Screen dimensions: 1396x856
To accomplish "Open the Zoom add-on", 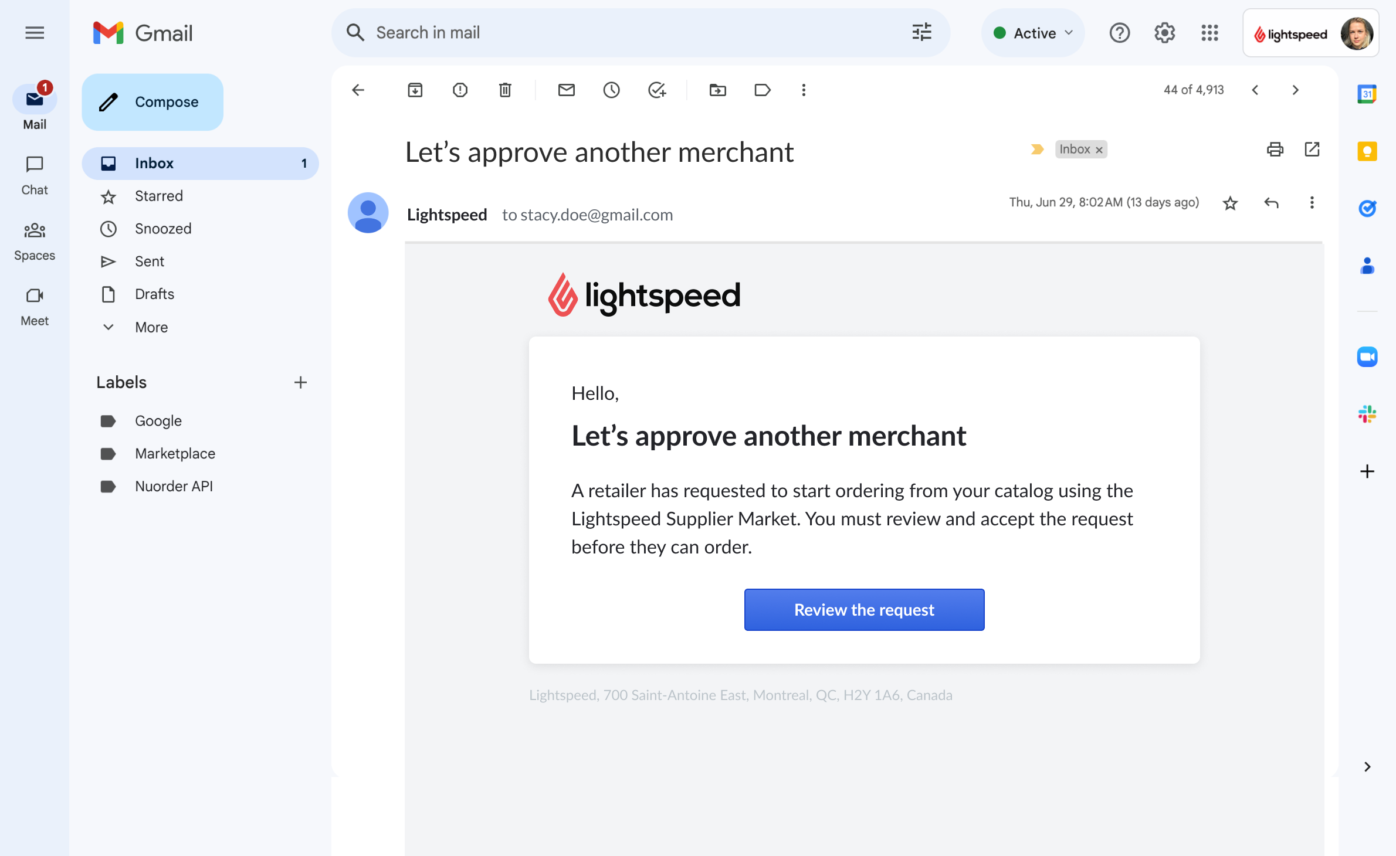I will 1367,356.
